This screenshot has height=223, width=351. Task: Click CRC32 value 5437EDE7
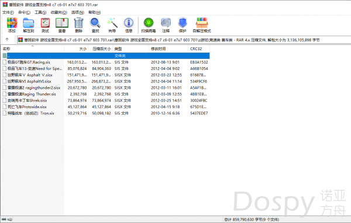(199, 113)
